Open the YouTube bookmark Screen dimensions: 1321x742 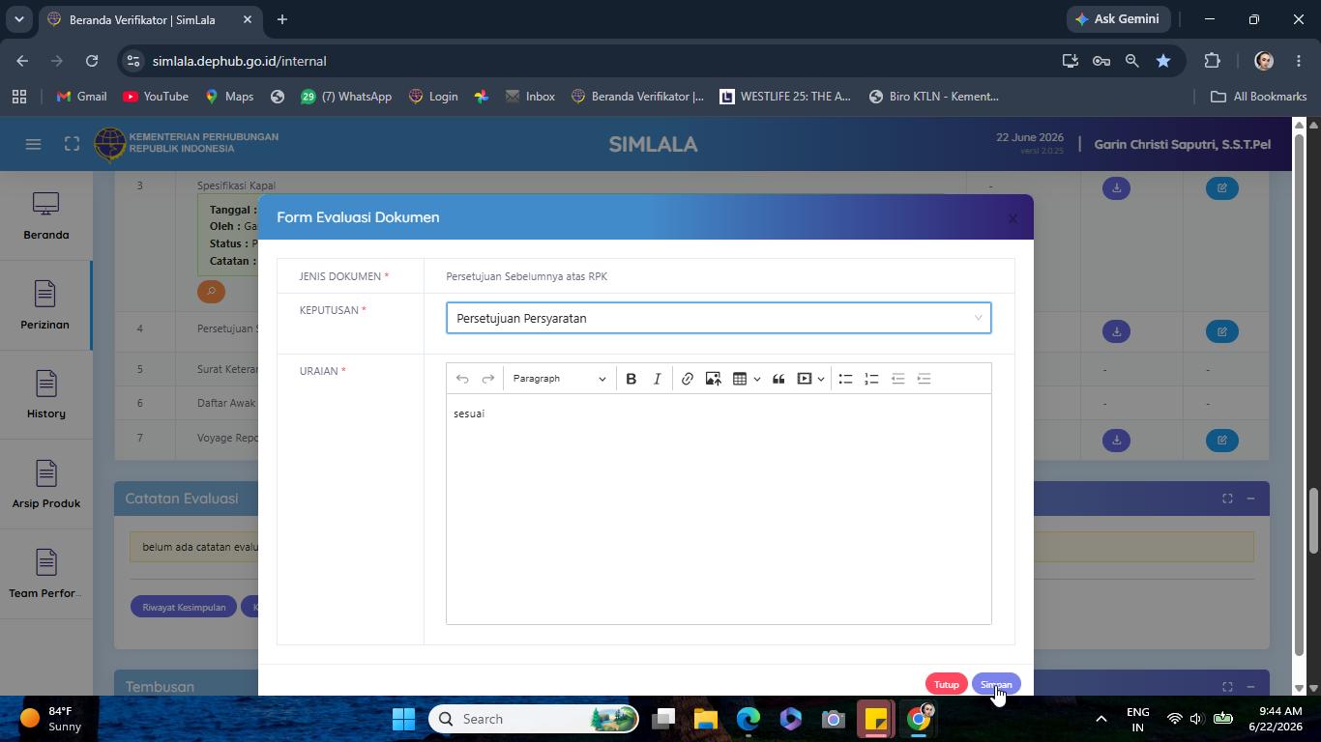click(156, 97)
